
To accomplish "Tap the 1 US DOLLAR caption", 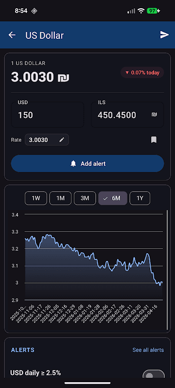I will coord(28,64).
